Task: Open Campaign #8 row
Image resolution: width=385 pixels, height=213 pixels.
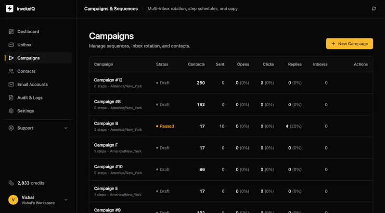Action: (231, 104)
